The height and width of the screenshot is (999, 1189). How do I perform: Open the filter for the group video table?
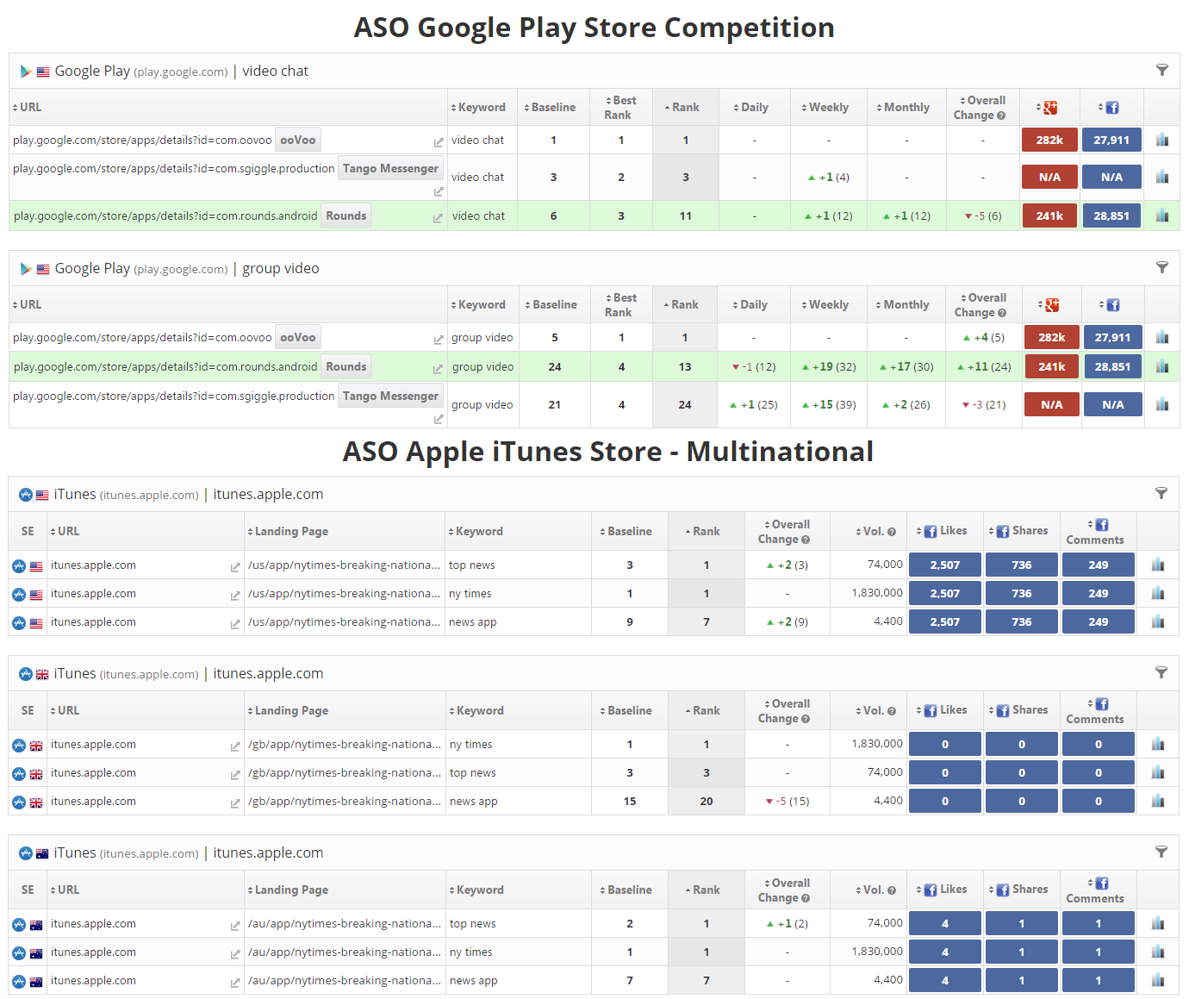pos(1162,267)
